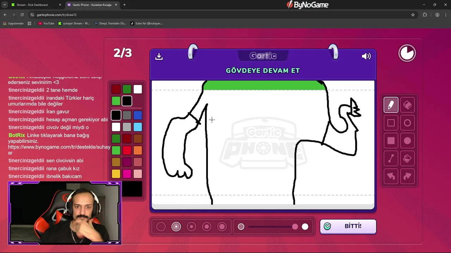
Task: Open the Uygulamalar apps bookmark
Action: pyautogui.click(x=13, y=24)
